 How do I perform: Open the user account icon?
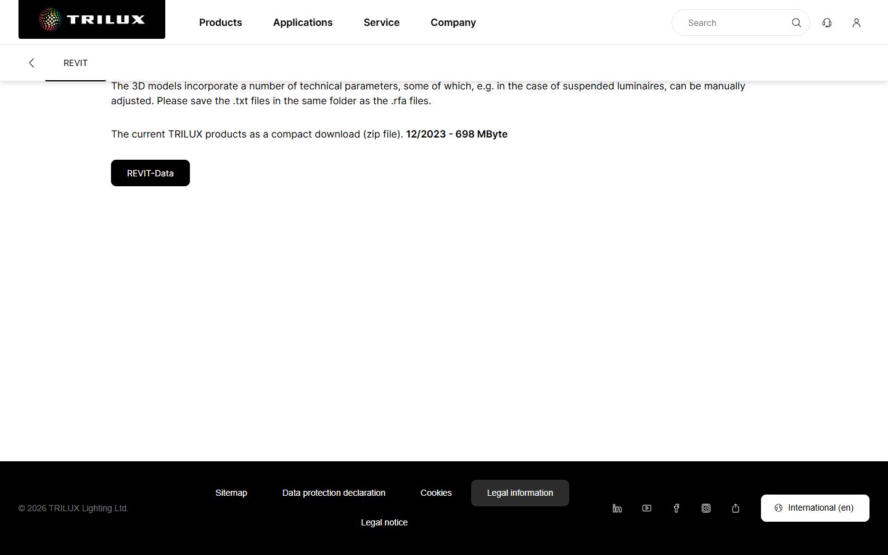pos(857,23)
